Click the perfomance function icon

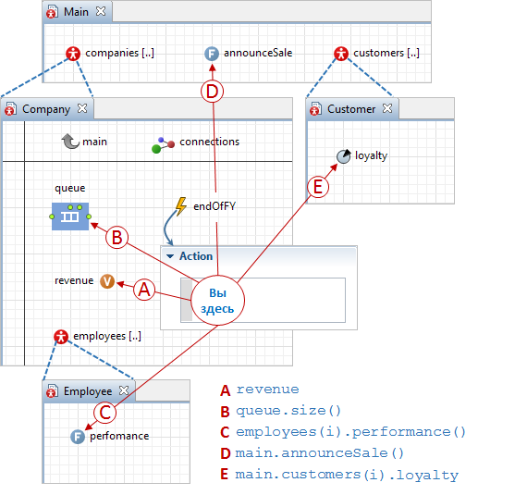tap(78, 437)
